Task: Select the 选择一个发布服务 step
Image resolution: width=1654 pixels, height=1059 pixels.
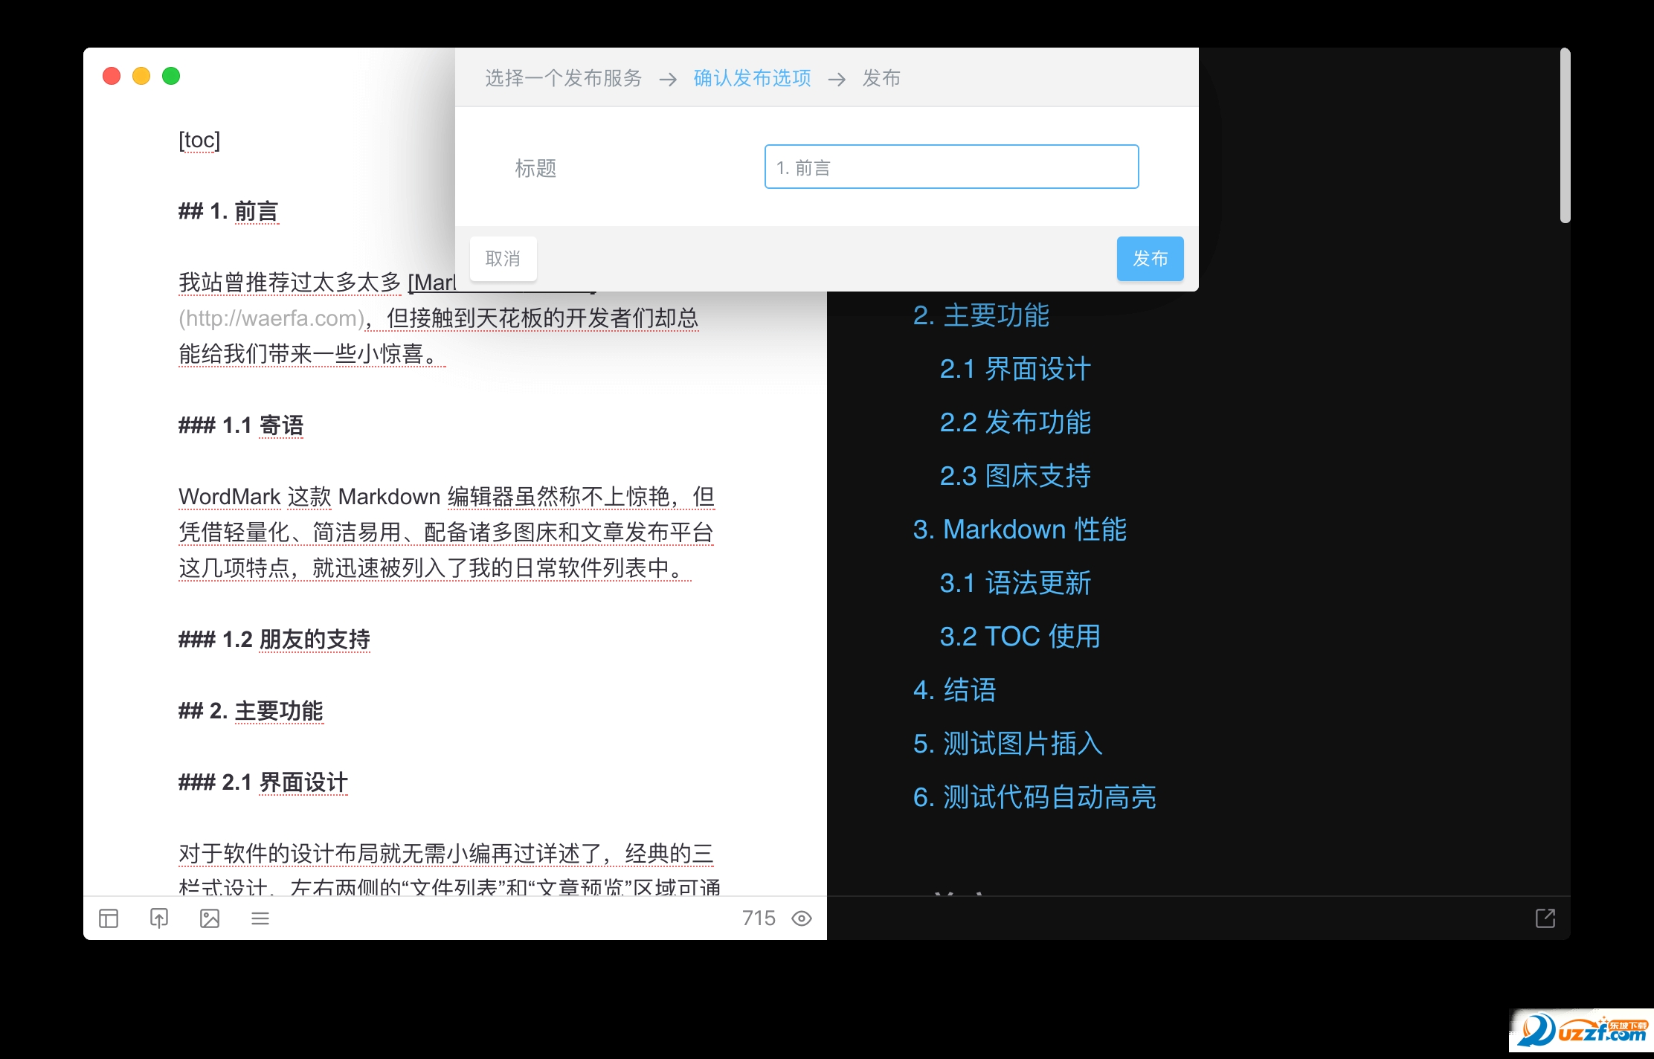Action: (x=563, y=78)
